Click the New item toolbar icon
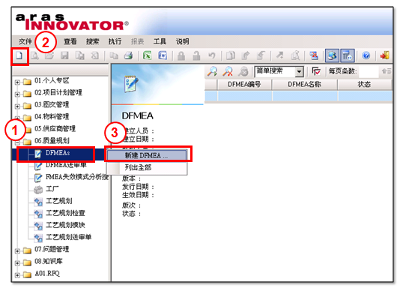 (19, 55)
